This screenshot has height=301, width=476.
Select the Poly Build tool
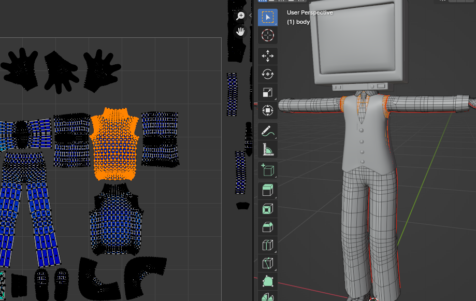pos(267,281)
